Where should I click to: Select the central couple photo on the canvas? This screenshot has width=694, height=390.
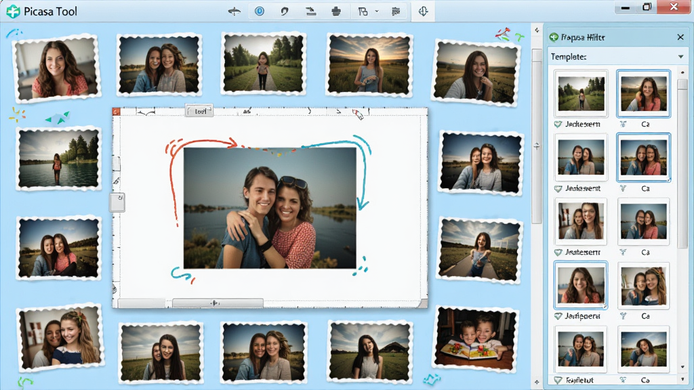[270, 208]
